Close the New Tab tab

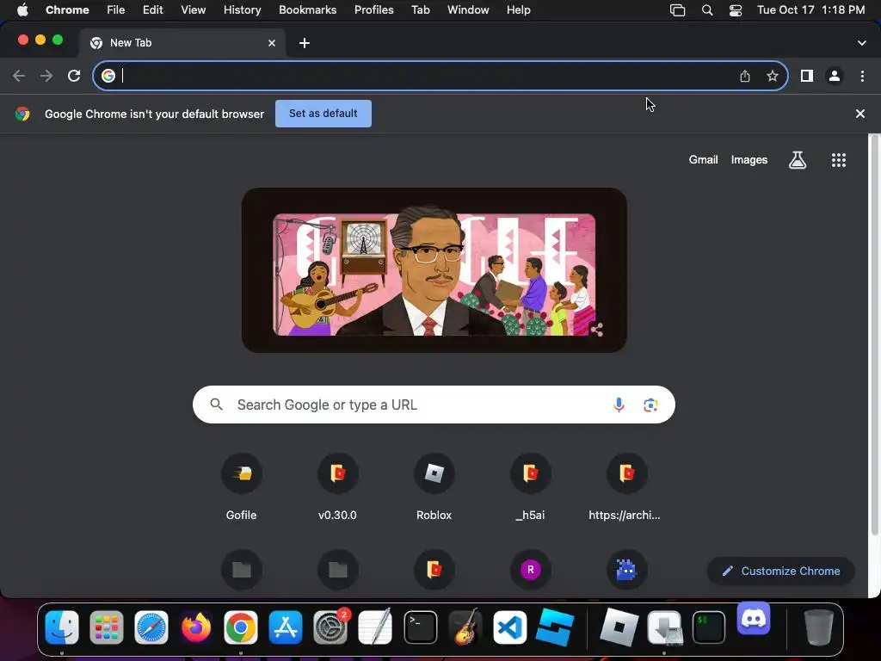(x=272, y=43)
